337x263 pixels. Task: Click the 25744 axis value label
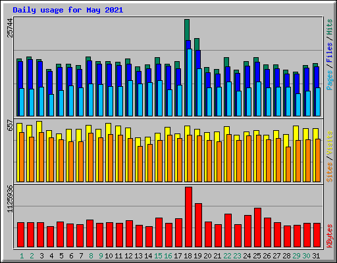10,28
